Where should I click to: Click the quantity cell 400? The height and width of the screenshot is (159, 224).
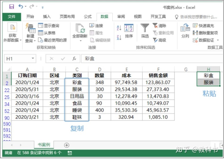pyautogui.click(x=100, y=110)
